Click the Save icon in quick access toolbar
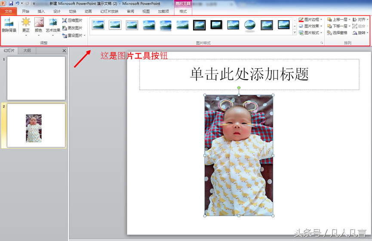The height and width of the screenshot is (241, 372). coord(11,3)
